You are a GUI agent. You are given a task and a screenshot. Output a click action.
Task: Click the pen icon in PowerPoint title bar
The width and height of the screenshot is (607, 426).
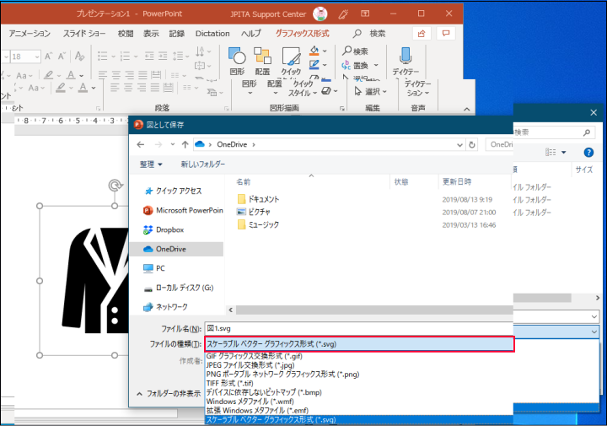click(x=343, y=14)
